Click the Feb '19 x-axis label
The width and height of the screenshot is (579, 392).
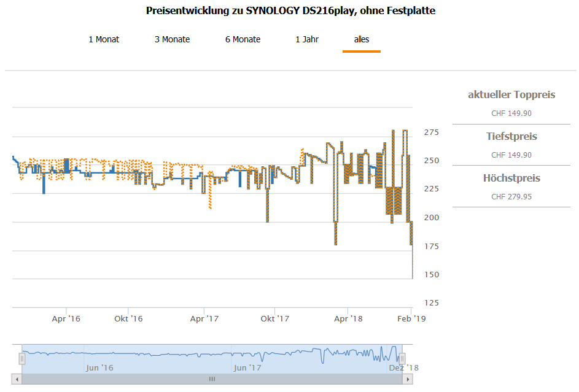click(411, 318)
